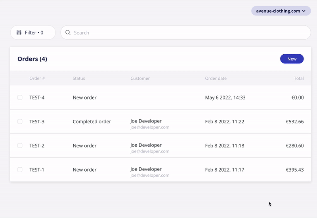The width and height of the screenshot is (317, 218).
Task: Click Joe Developer in TEST-3 row
Action: coord(146,121)
